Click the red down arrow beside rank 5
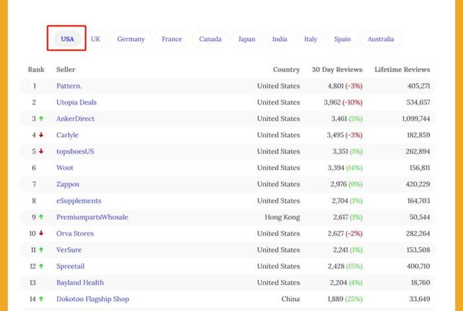Image resolution: width=463 pixels, height=311 pixels. (41, 152)
